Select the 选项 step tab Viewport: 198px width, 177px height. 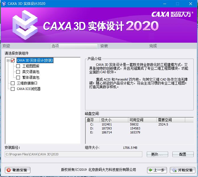pos(74,46)
